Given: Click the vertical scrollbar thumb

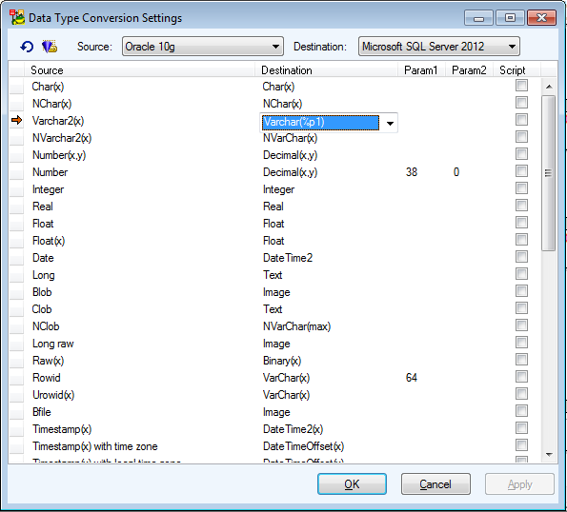Looking at the screenshot, I should (x=549, y=173).
